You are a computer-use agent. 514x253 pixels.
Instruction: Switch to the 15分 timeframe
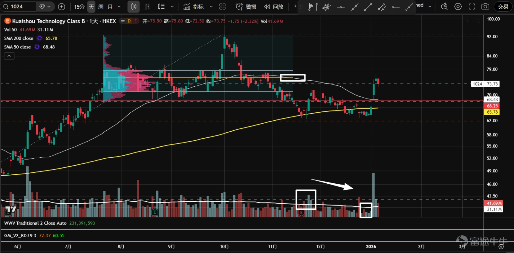79,6
